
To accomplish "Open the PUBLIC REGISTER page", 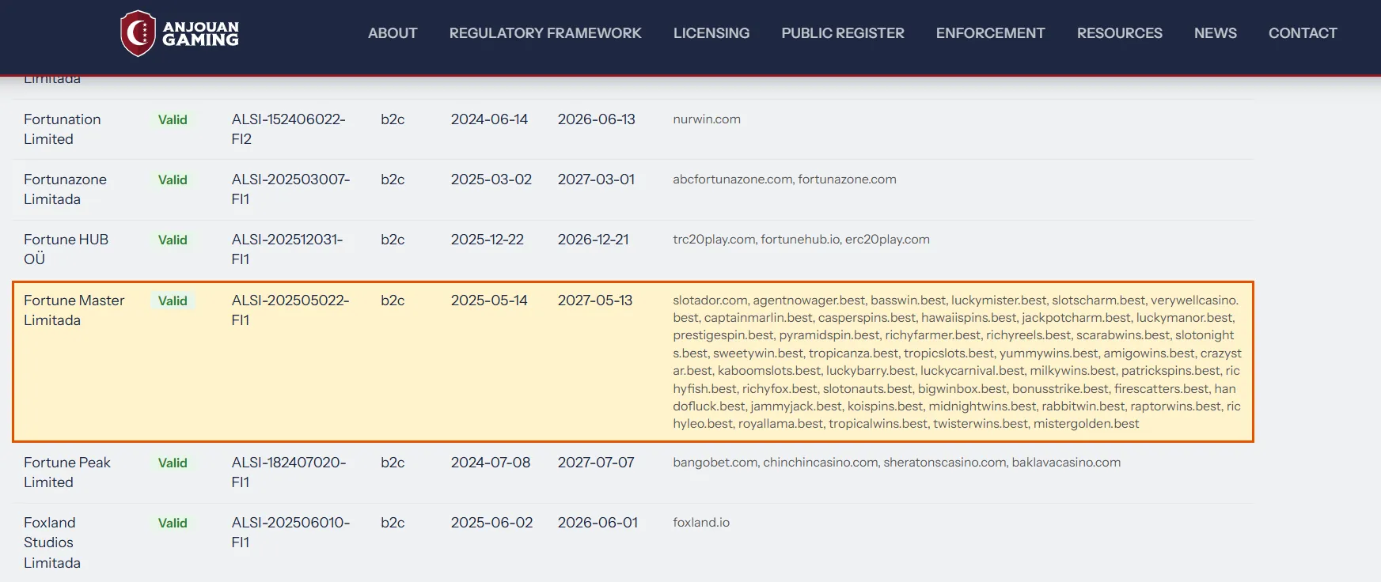I will point(843,33).
